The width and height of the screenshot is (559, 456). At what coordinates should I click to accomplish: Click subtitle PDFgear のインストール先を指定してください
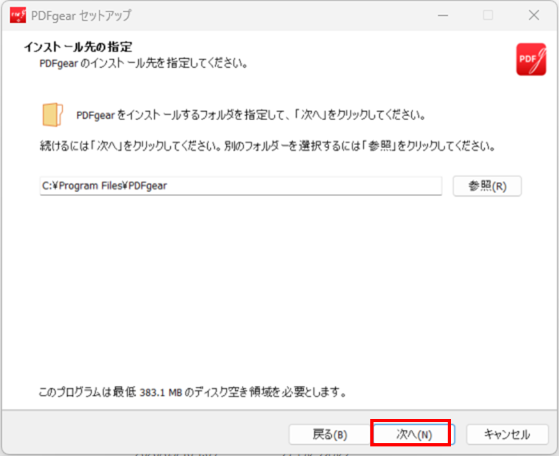pos(143,63)
